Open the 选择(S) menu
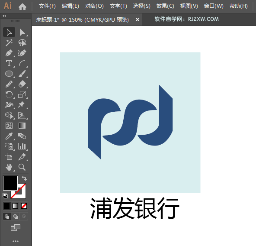This screenshot has width=256, height=246. tap(142, 6)
